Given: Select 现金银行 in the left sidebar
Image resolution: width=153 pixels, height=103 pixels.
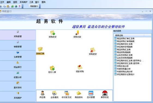Looking at the screenshot, I should click(18, 66).
